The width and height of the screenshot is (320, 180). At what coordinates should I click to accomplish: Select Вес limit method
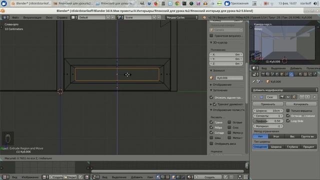(292, 136)
